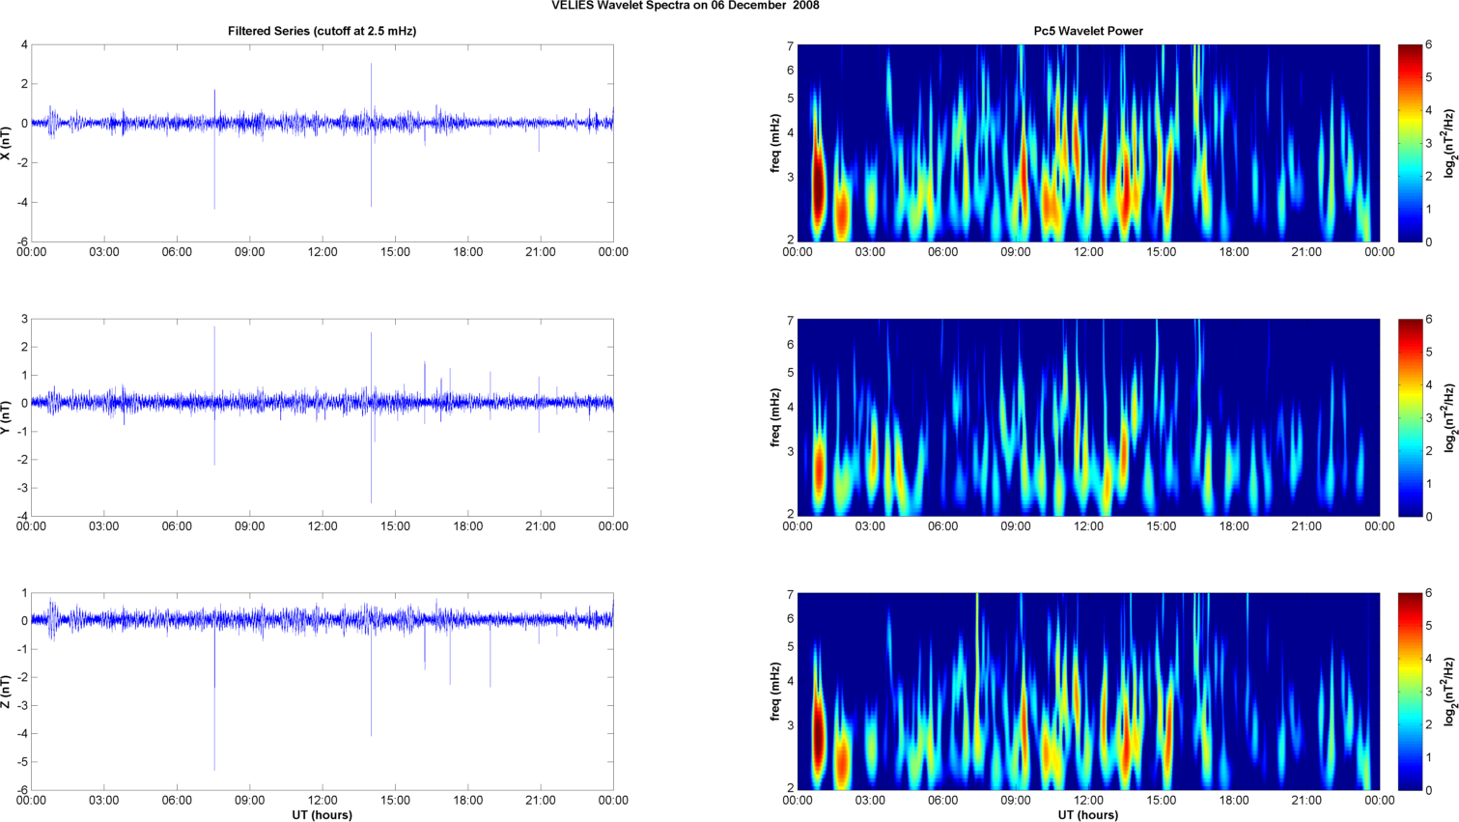1459x822 pixels.
Task: Click "freq (mHz)" label of top spectrogram
Action: [775, 143]
